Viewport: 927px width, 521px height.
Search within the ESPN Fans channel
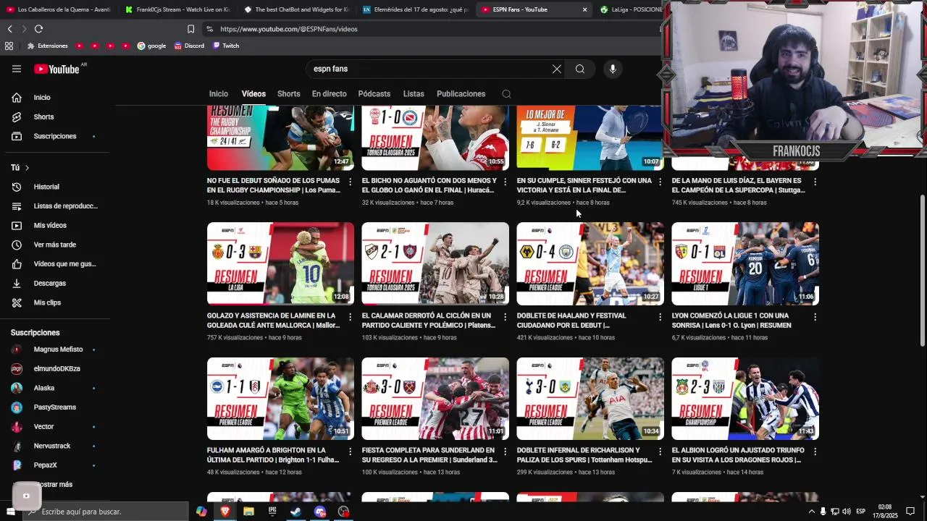coord(506,94)
